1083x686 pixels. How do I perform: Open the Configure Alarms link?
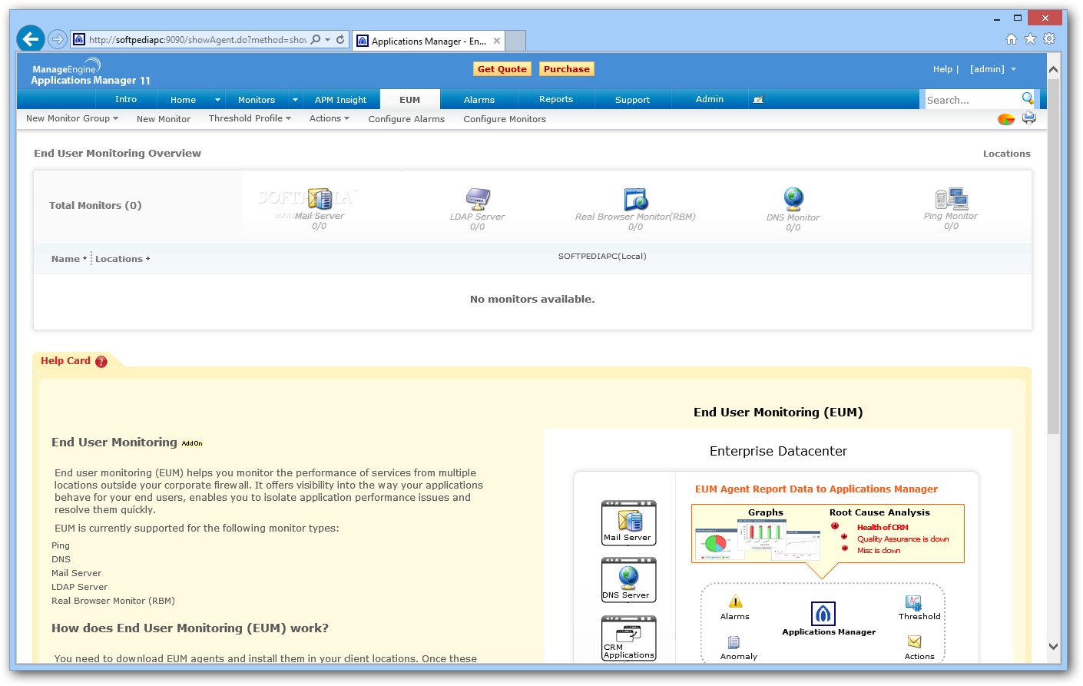point(406,119)
